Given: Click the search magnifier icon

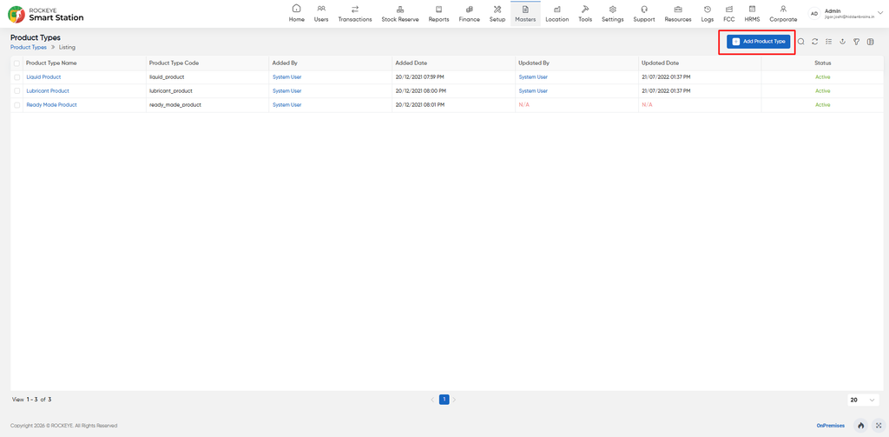Looking at the screenshot, I should pos(801,42).
